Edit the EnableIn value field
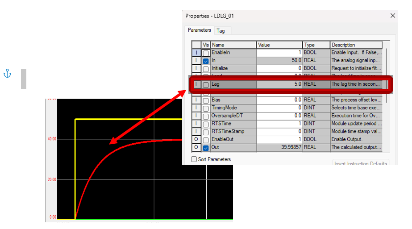This screenshot has height=229, width=412. 279,53
